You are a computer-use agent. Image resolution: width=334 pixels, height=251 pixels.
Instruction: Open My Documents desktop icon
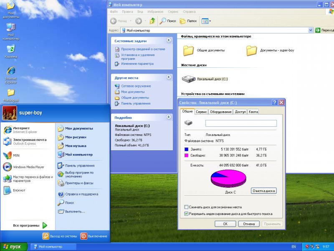click(11, 10)
